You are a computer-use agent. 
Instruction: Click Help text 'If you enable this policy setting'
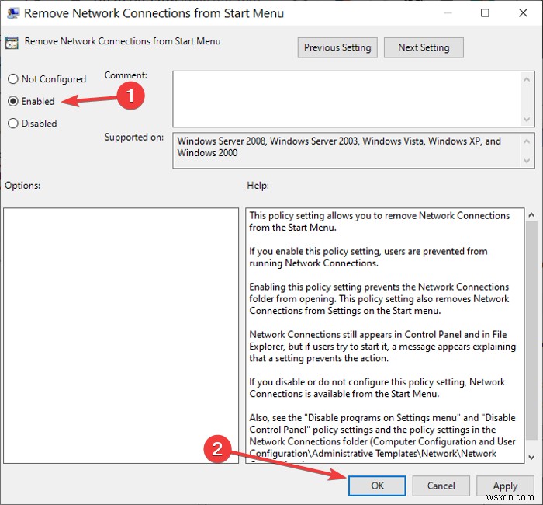click(315, 252)
